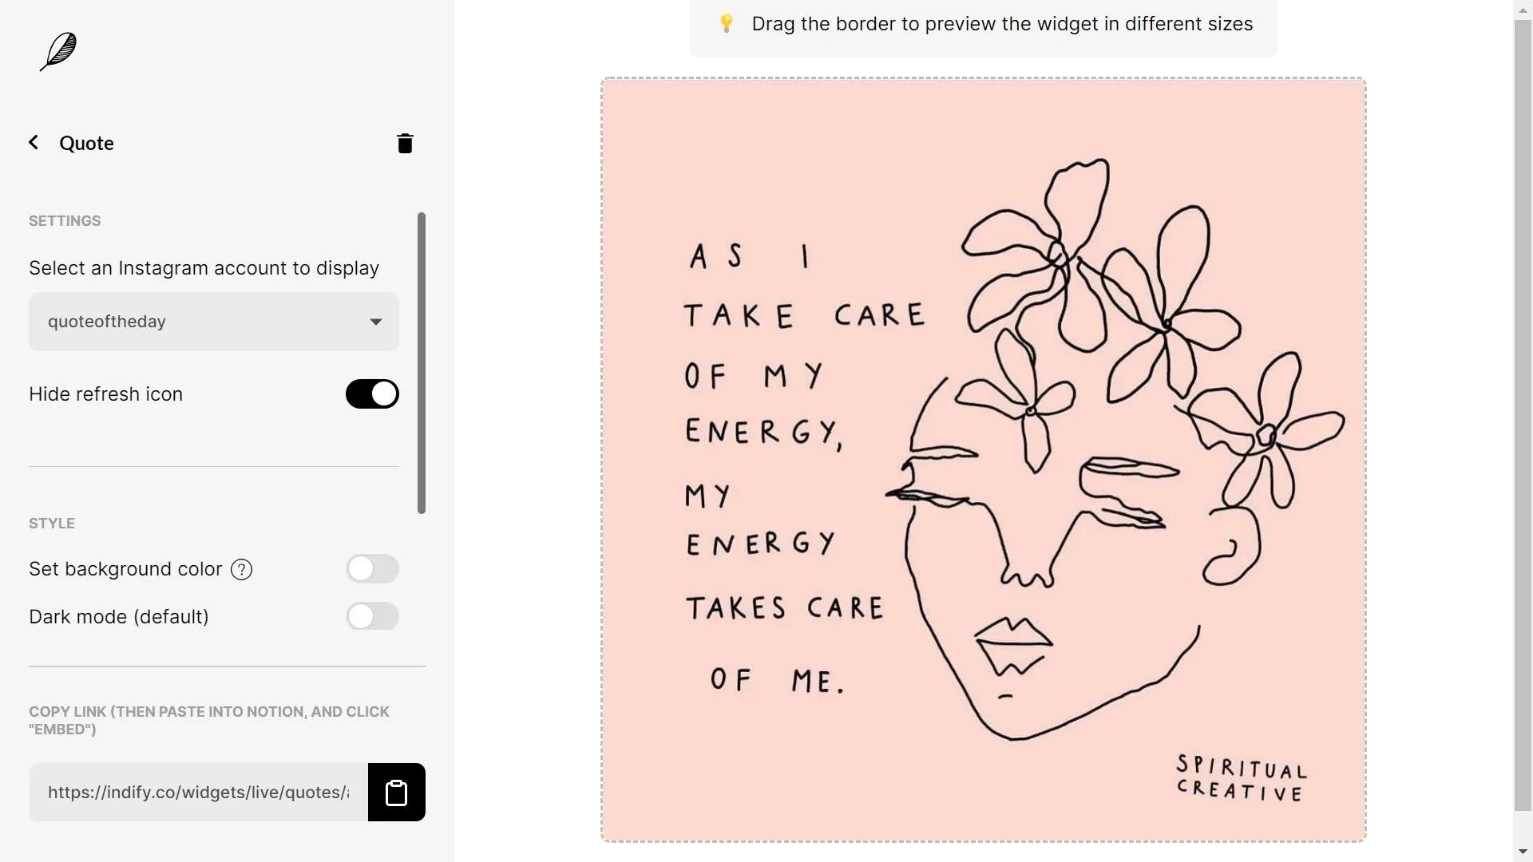Go back using the back arrow
Image resolution: width=1533 pixels, height=862 pixels.
34,142
